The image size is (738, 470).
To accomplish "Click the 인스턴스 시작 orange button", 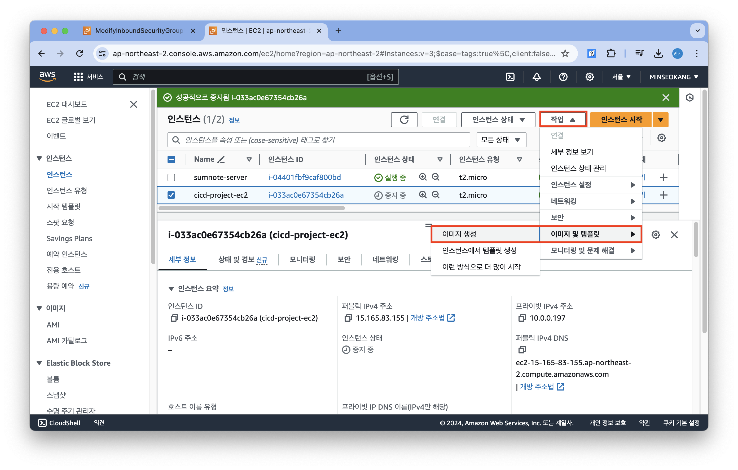I will pyautogui.click(x=621, y=119).
